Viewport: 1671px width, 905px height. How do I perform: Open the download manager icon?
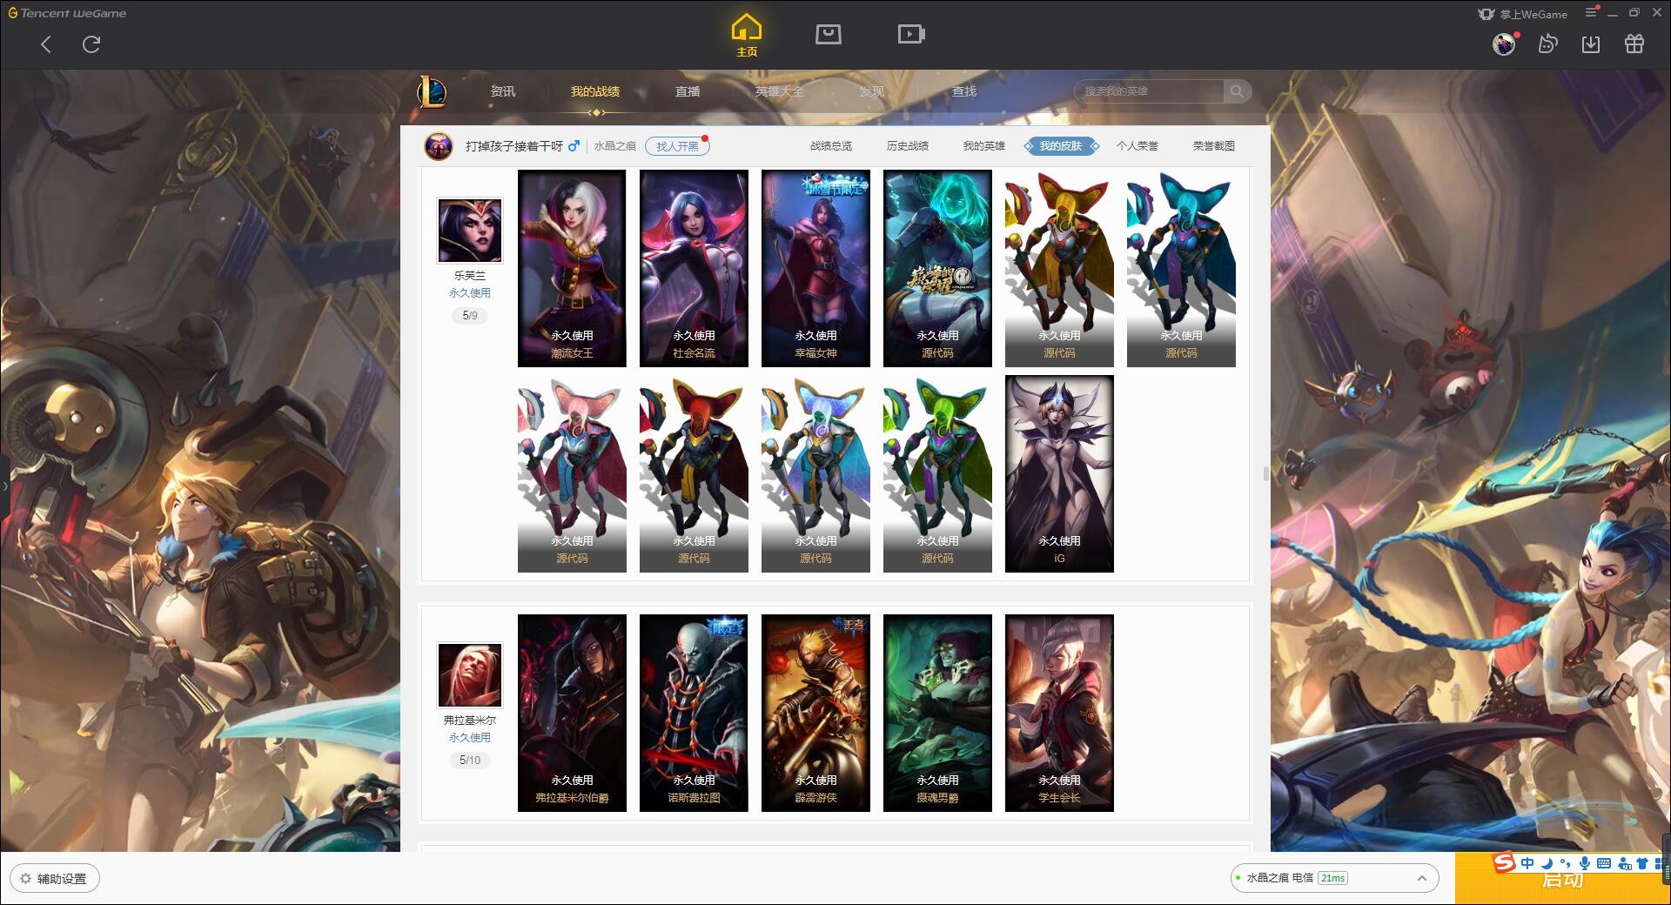(x=1591, y=44)
